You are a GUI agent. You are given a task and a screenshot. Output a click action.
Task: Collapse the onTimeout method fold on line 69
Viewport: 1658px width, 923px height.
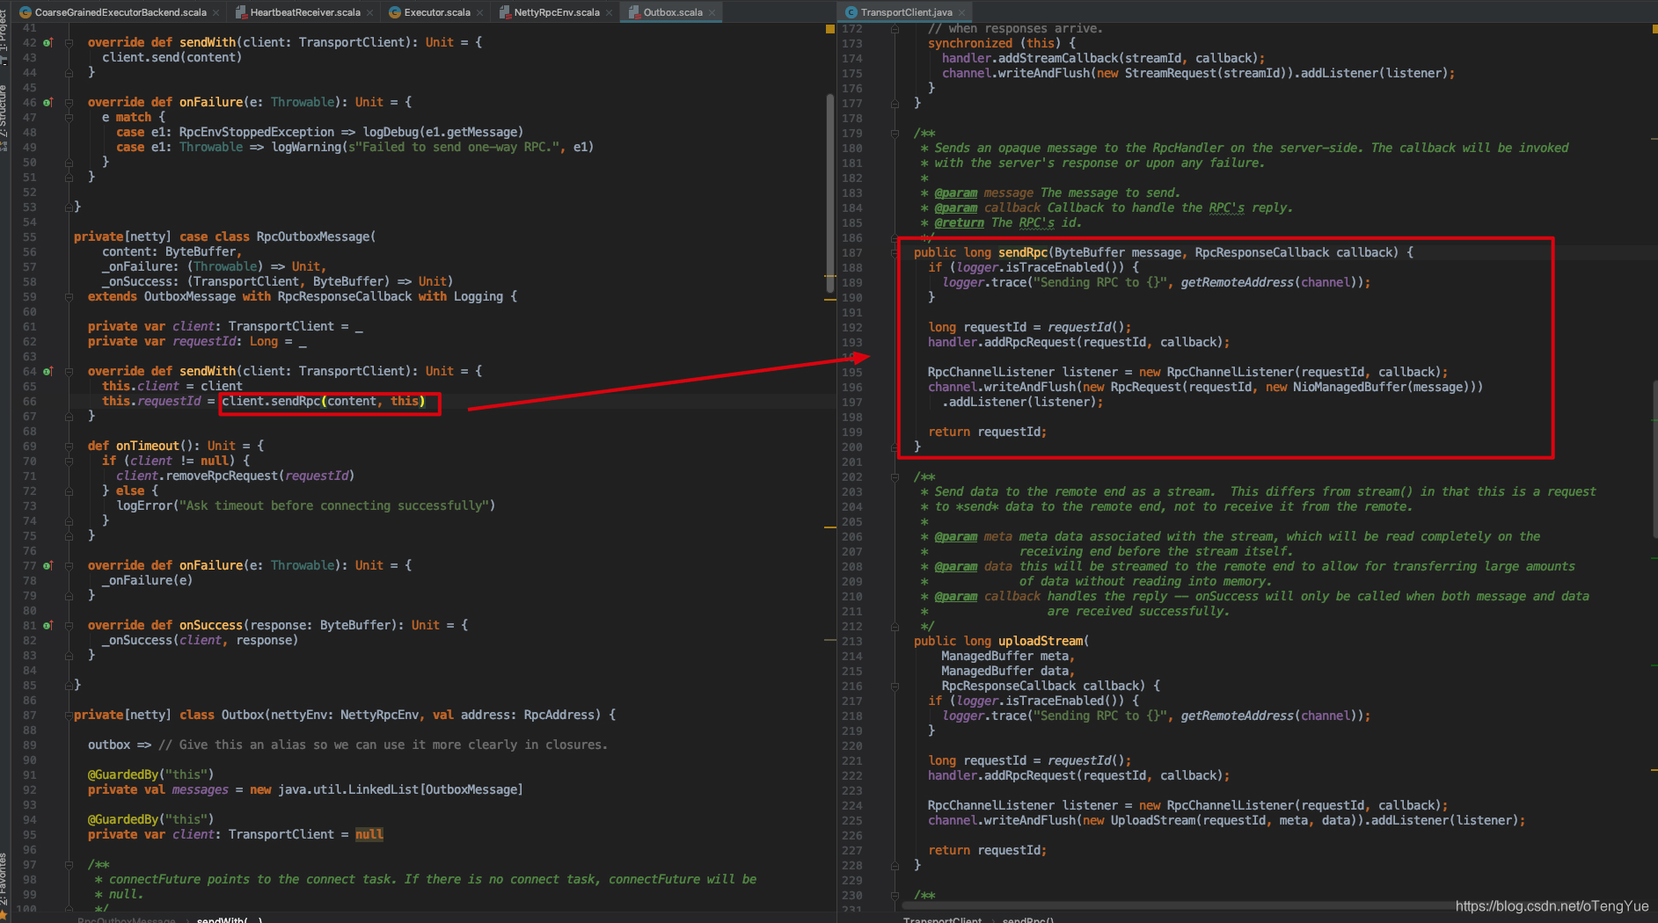click(69, 446)
